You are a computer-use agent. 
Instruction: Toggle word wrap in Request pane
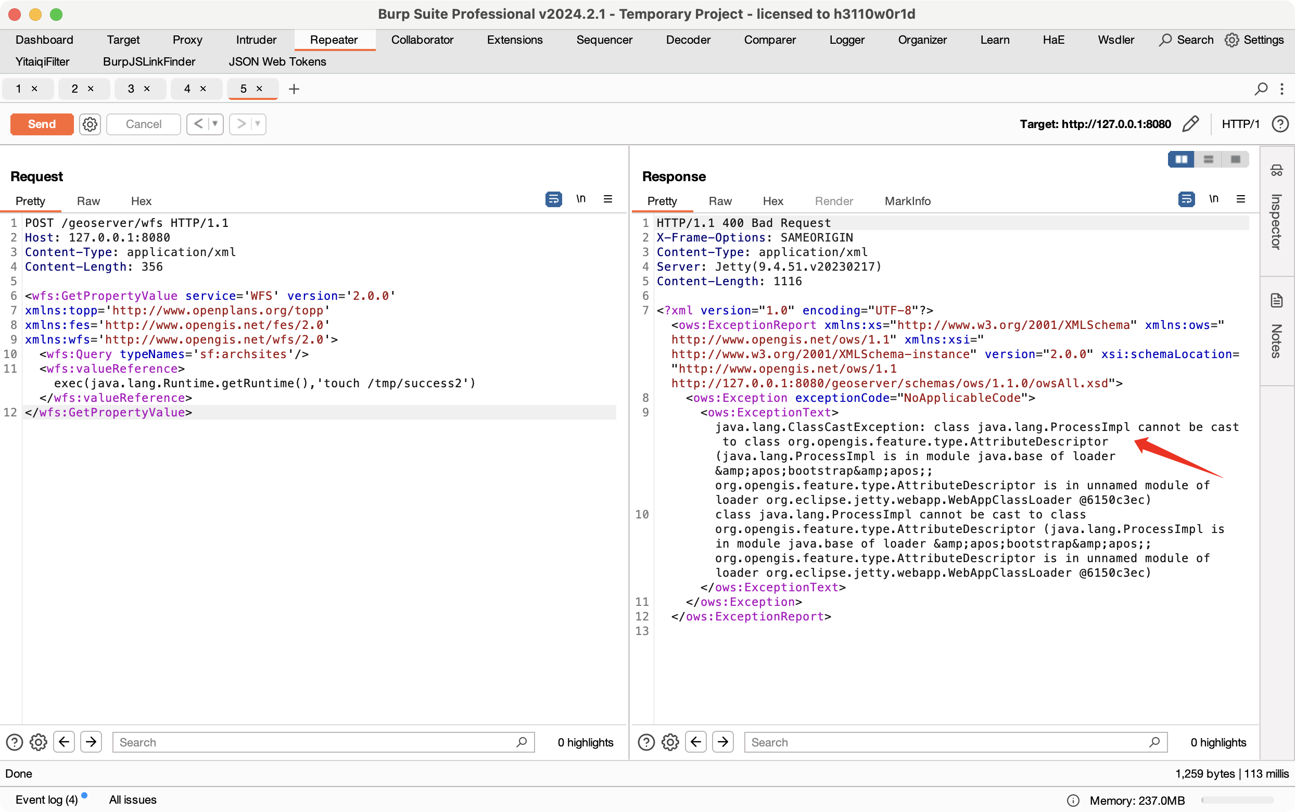[x=553, y=199]
